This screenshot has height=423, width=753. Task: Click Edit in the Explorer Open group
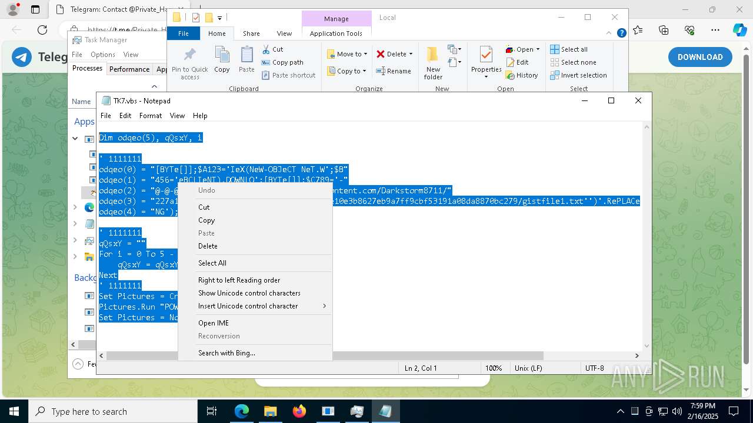click(x=517, y=62)
